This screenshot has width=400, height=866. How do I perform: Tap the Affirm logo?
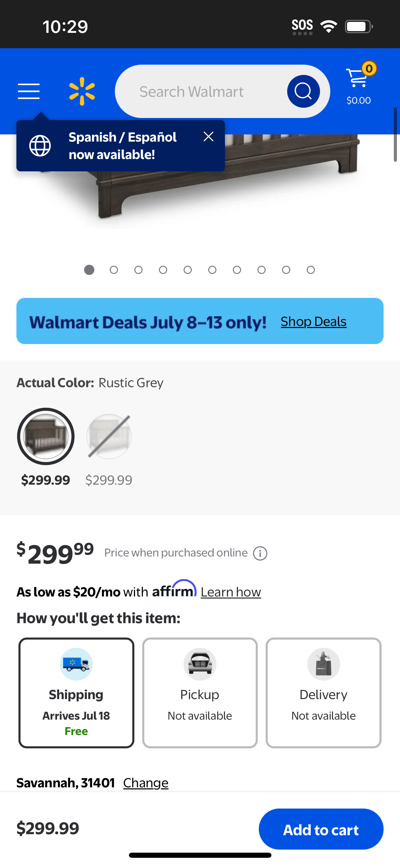click(x=174, y=589)
